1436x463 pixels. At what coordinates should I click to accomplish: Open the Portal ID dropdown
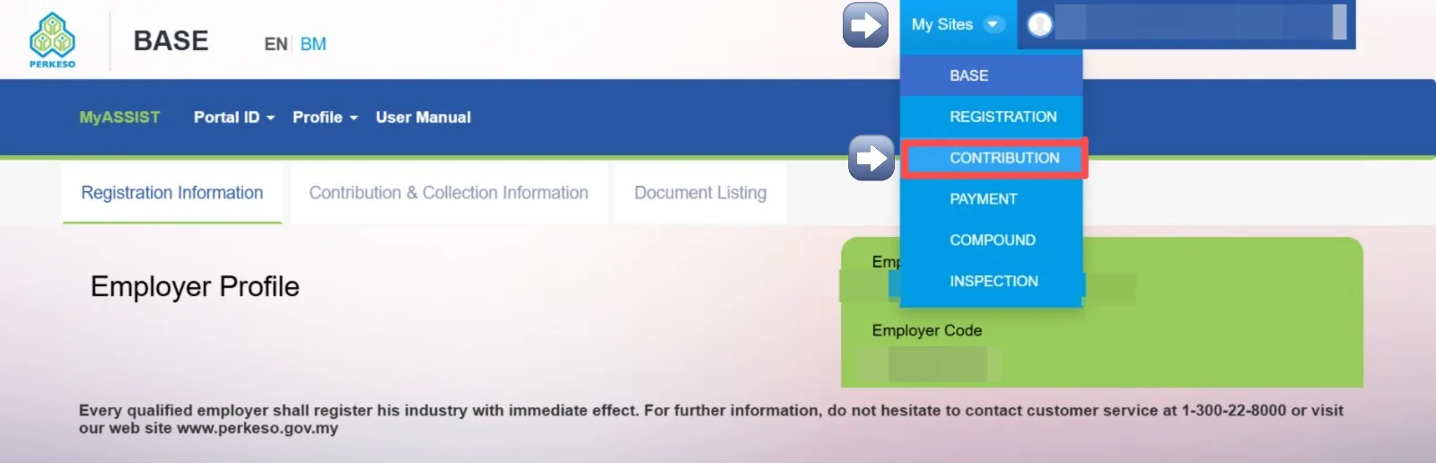pyautogui.click(x=234, y=118)
